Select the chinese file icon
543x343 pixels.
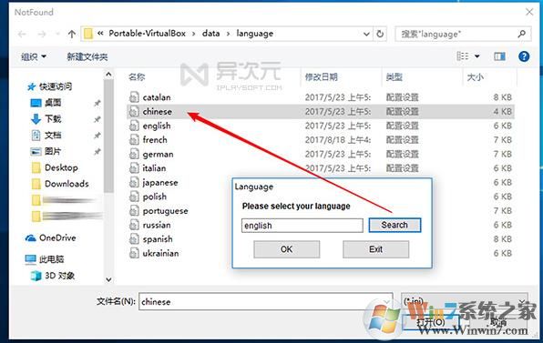coord(134,111)
